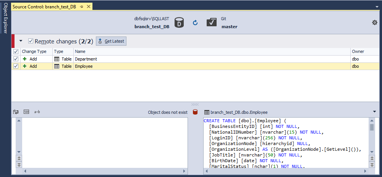
Task: Jump to next difference in right pane
Action: [x=372, y=164]
